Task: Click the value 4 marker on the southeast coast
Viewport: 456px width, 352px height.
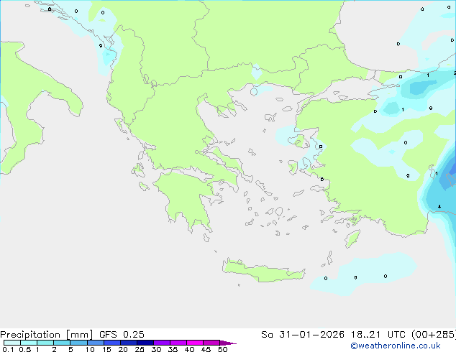Action: 439,207
